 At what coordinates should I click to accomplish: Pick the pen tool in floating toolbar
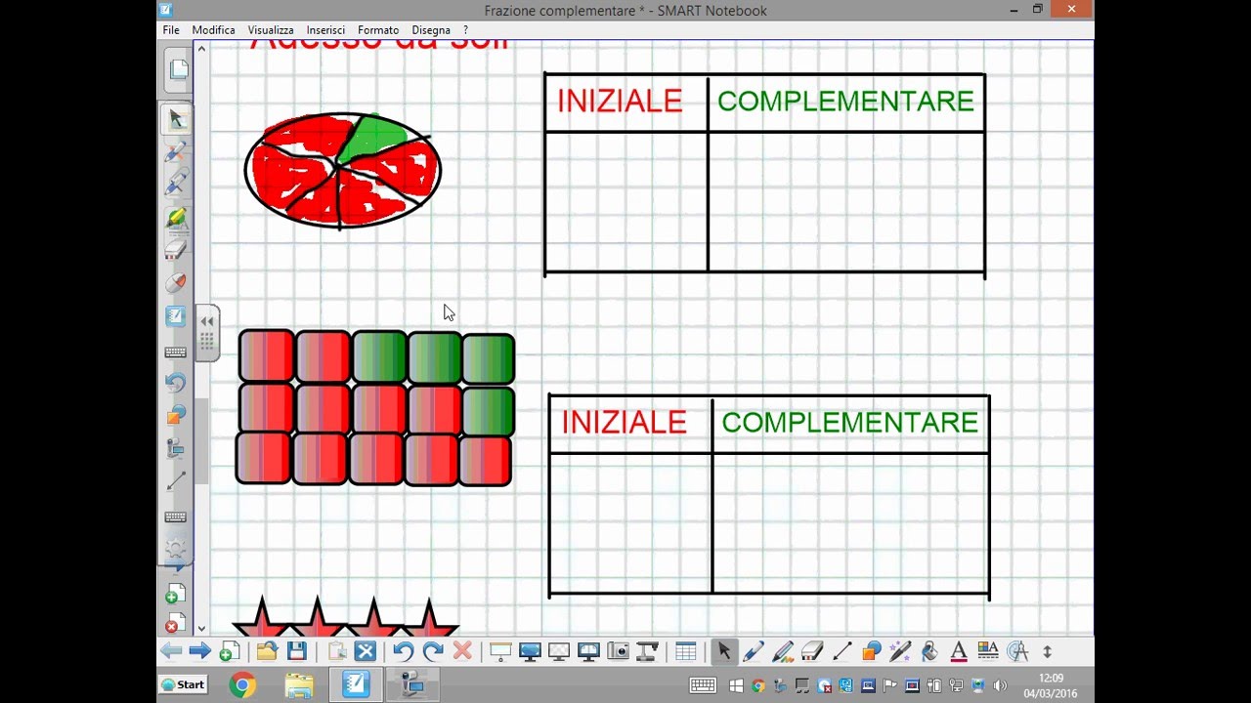(176, 151)
